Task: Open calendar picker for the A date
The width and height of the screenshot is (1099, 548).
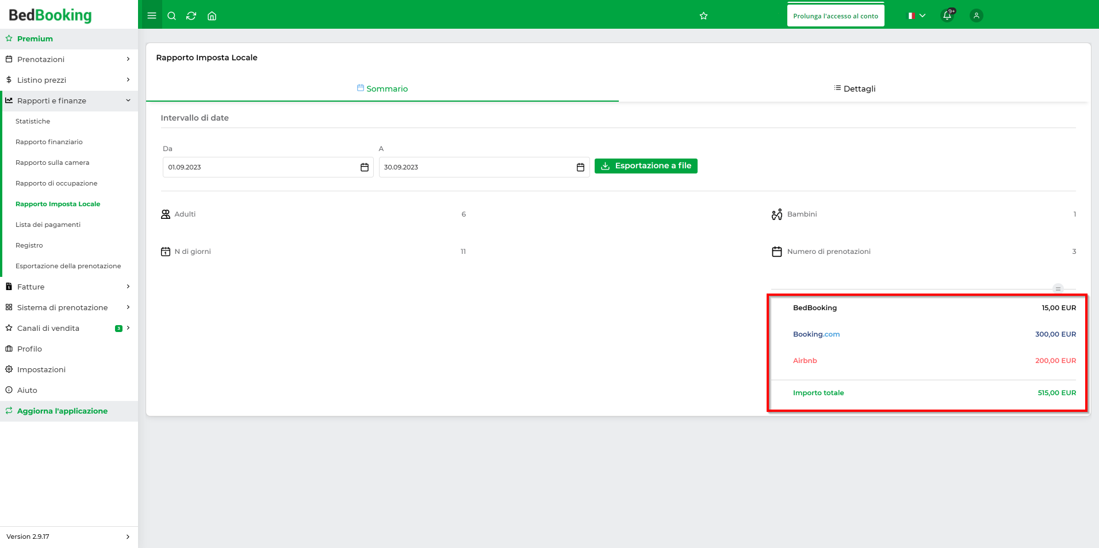Action: (580, 167)
